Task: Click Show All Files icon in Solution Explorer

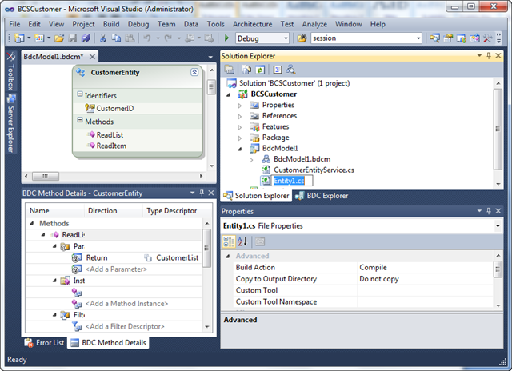Action: (x=246, y=70)
